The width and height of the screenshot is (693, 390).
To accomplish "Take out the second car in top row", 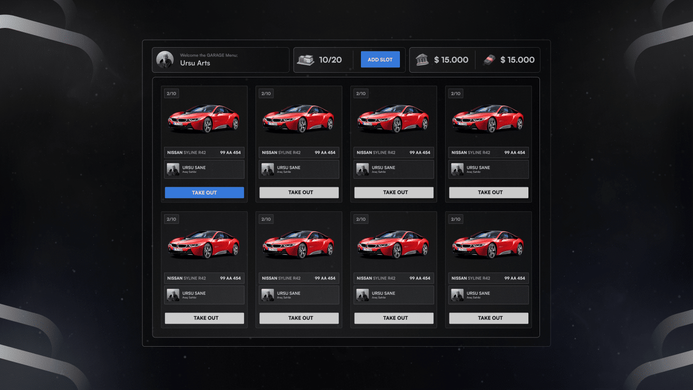I will [299, 193].
